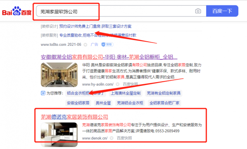The height and width of the screenshot is (149, 247).
Task: Open 芜湖德诺克家居装饰有限公司 result title
Action: pyautogui.click(x=75, y=117)
